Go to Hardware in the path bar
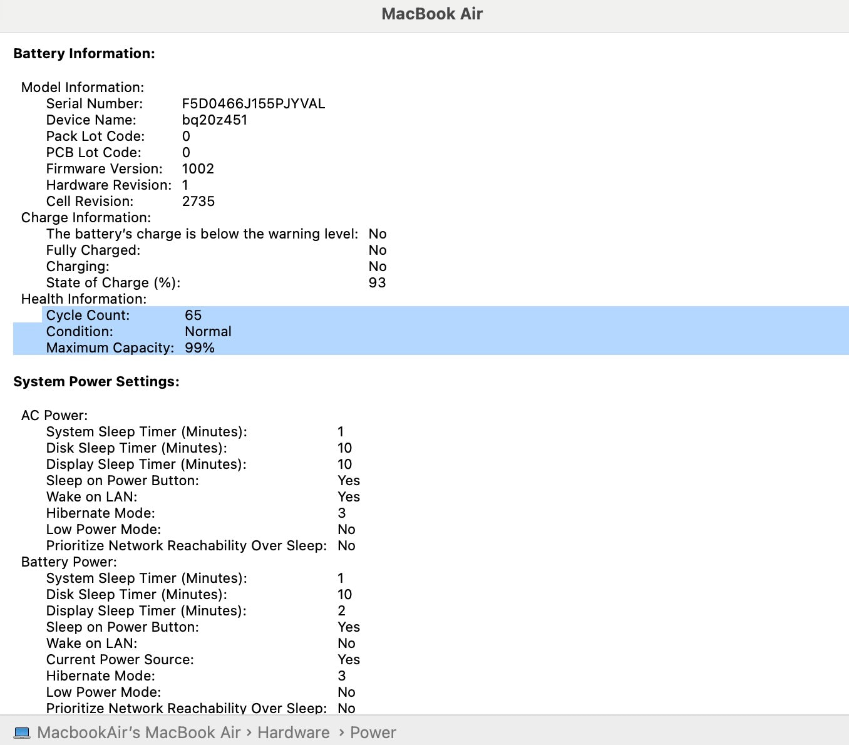This screenshot has height=745, width=849. pos(294,732)
